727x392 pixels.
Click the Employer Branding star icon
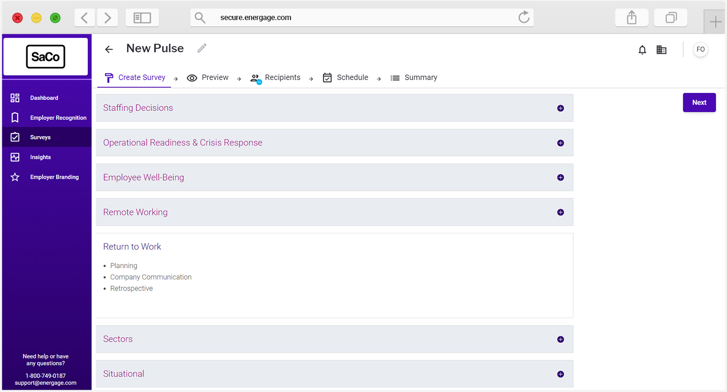point(15,177)
